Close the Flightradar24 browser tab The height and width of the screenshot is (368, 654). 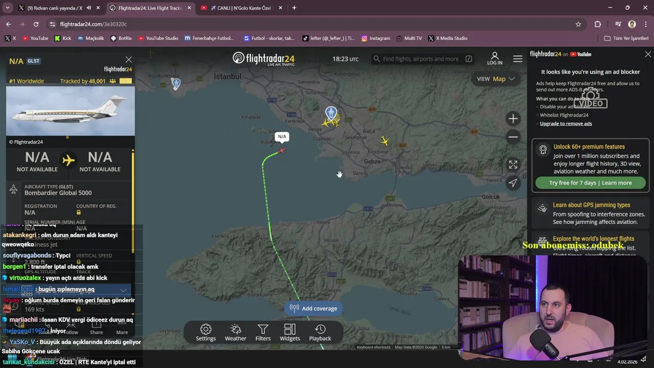pyautogui.click(x=190, y=8)
